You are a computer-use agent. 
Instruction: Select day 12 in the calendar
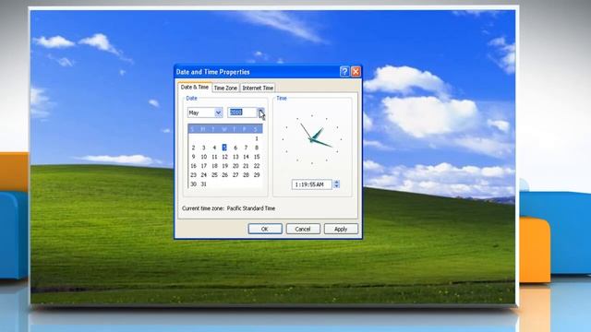pyautogui.click(x=225, y=157)
